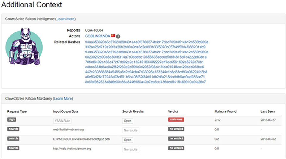Open related hash starting with edbcc384
Viewport: 286px width, 159px height.
point(144,67)
